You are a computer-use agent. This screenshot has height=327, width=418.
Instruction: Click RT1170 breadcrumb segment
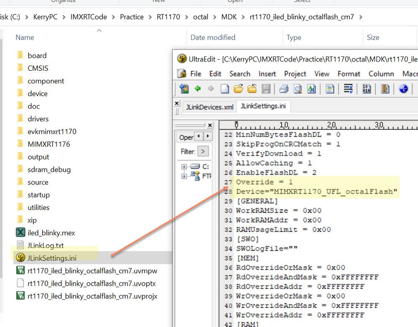point(168,17)
